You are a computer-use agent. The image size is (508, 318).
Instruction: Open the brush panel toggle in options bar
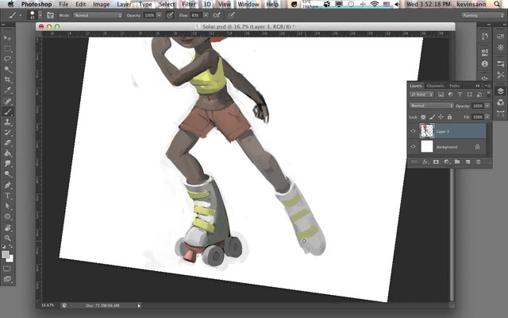(x=50, y=15)
